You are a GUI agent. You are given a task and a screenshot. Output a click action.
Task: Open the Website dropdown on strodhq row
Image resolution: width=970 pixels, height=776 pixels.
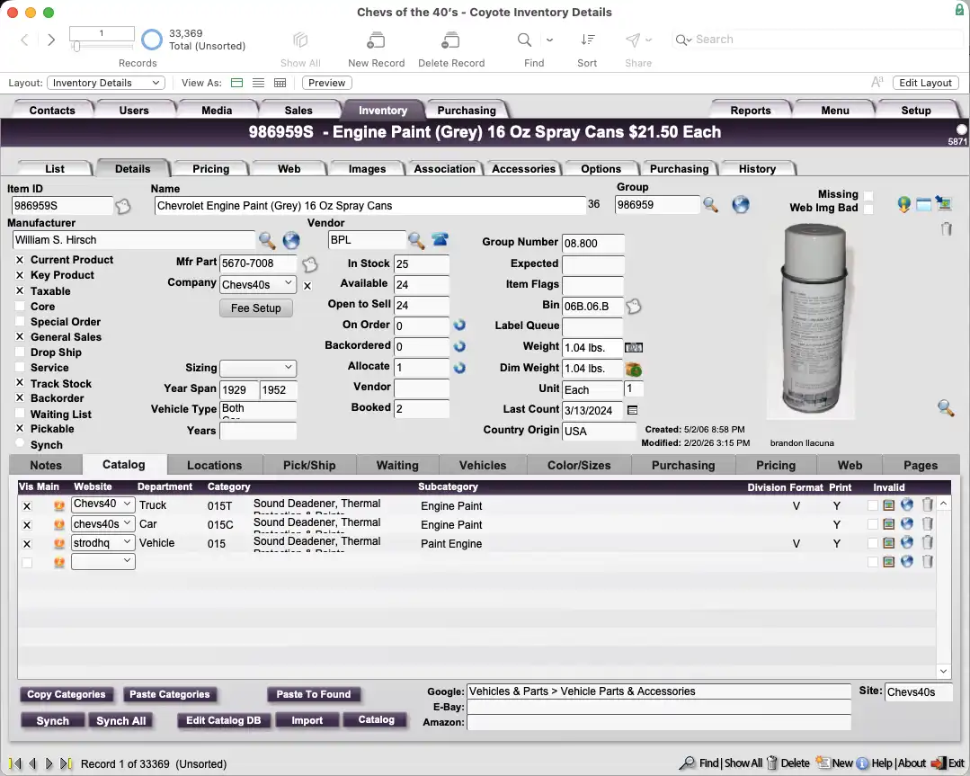[x=102, y=543]
